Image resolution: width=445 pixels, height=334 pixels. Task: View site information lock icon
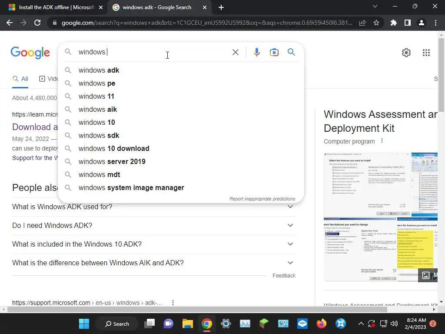pyautogui.click(x=55, y=23)
